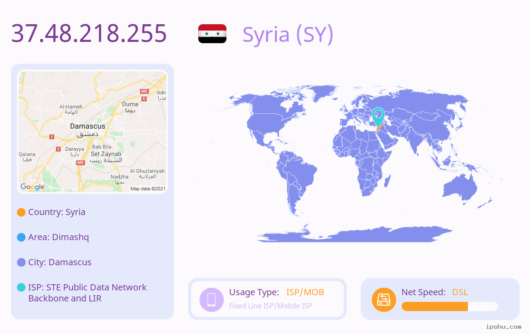Screen dimensions: 530x334
Task: Click the blue dot beside Area: Dimashq
Action: click(x=21, y=238)
